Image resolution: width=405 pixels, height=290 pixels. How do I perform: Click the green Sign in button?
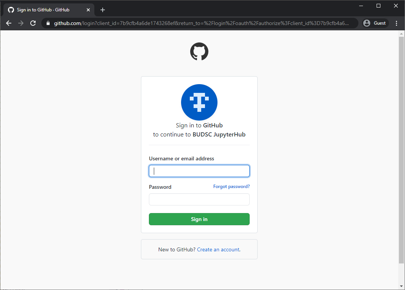(199, 219)
